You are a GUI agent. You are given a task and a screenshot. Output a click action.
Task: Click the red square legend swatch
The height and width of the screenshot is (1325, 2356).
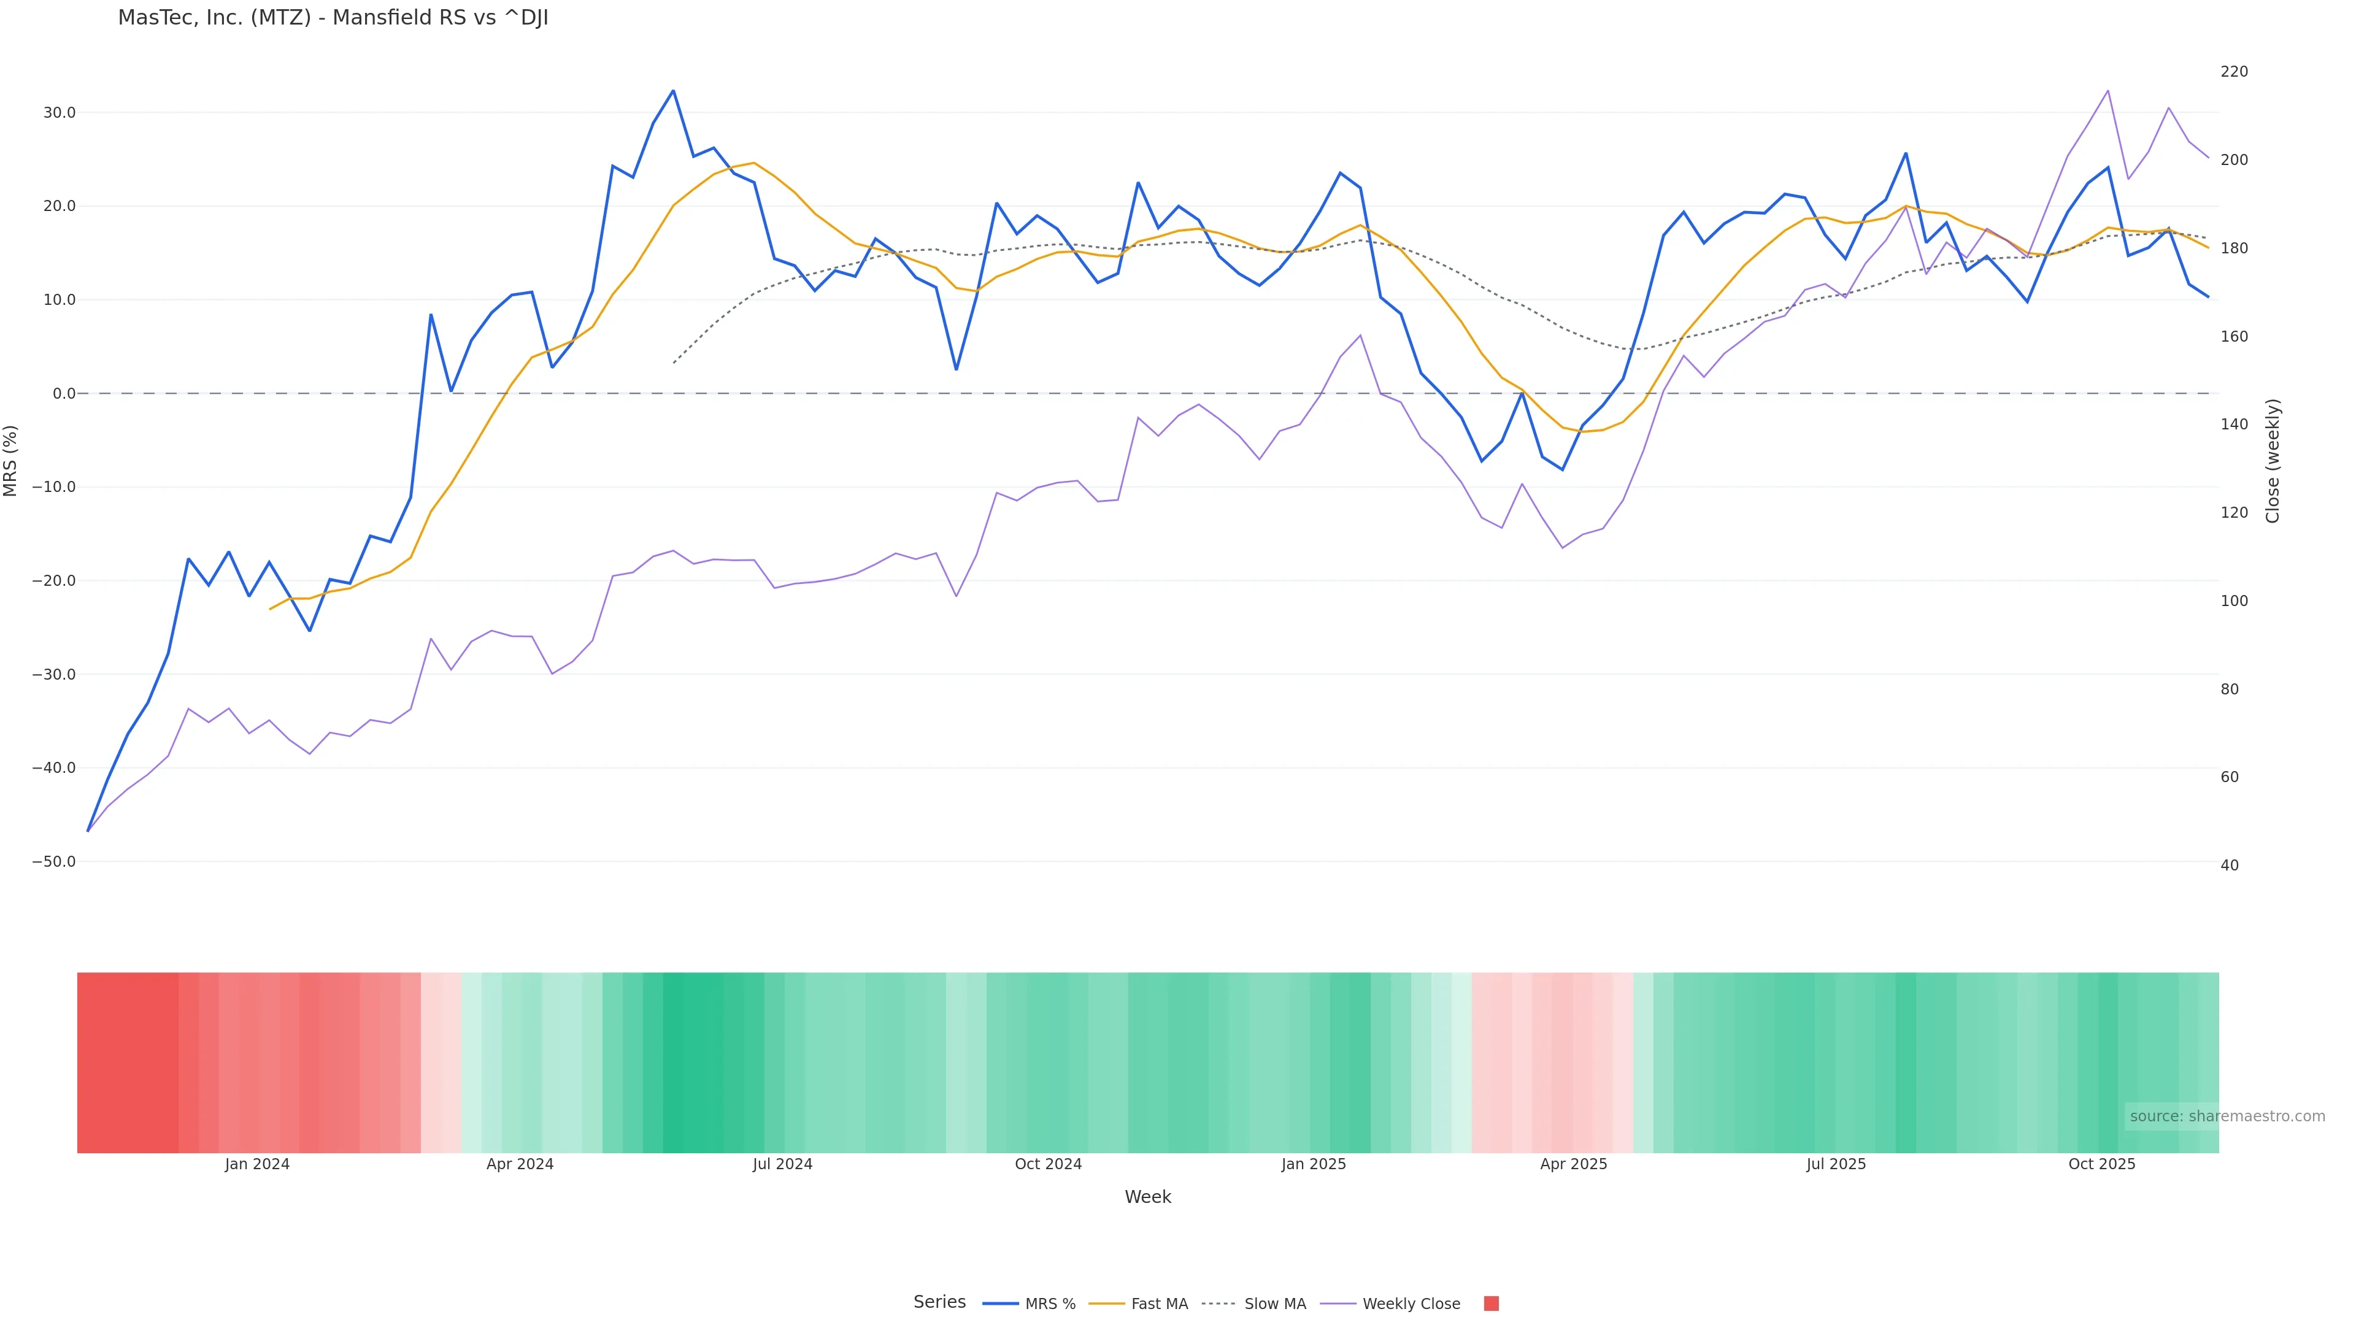click(1491, 1303)
